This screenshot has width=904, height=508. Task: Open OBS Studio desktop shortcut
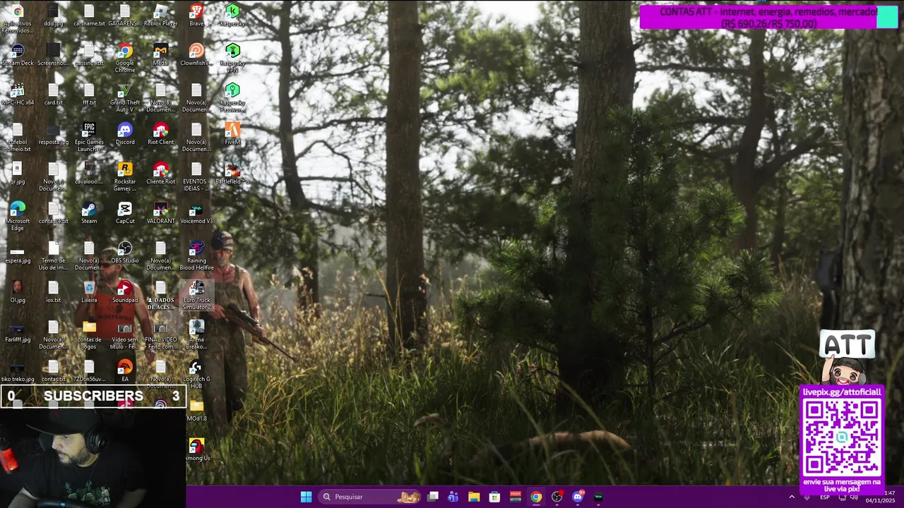pyautogui.click(x=125, y=253)
